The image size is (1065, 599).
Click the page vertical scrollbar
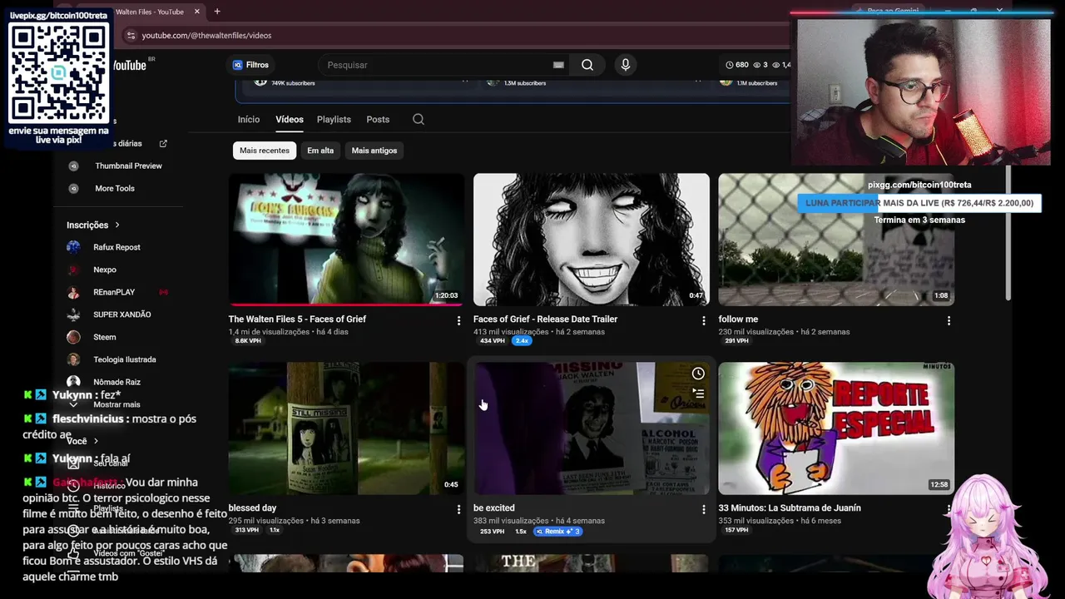pos(1008,233)
